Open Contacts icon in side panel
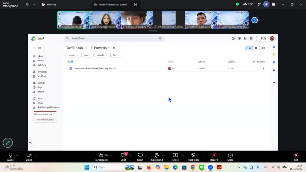This screenshot has height=172, width=306. (x=274, y=70)
